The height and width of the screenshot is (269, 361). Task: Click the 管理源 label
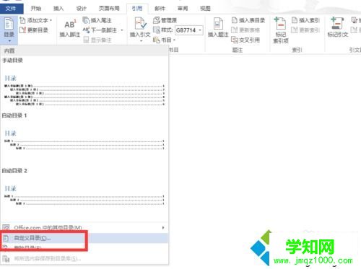(169, 20)
